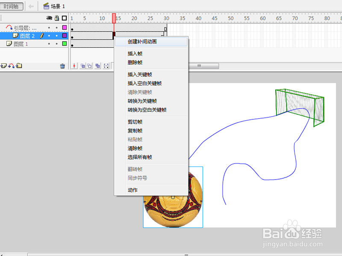Click the Insert Layer Folder icon
The image size is (342, 256).
tap(19, 66)
